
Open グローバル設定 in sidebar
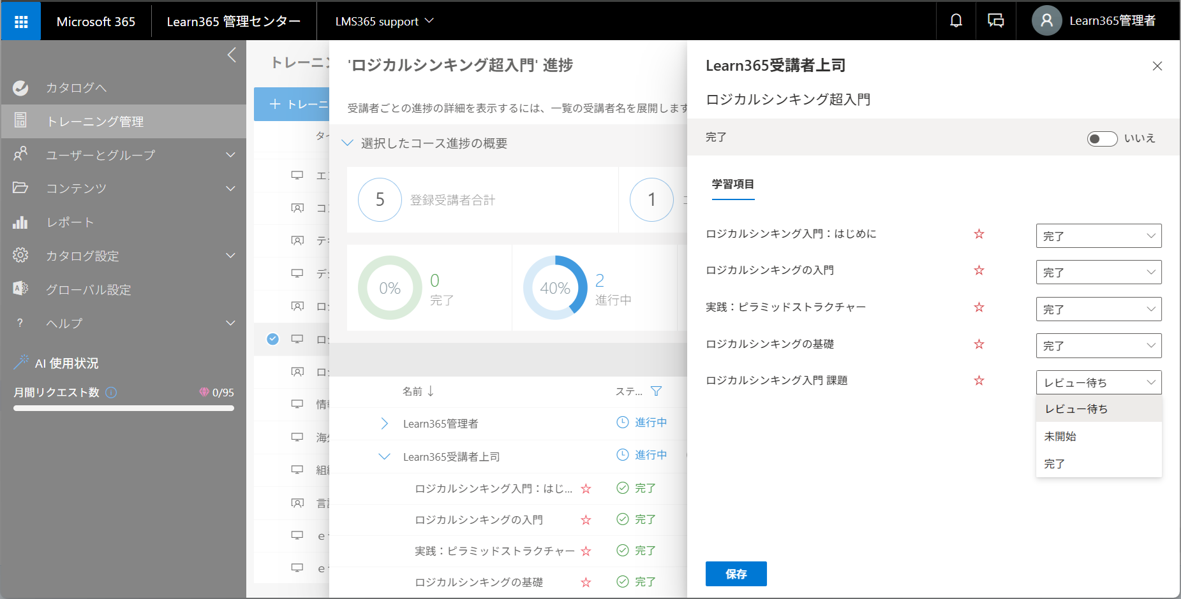coord(124,289)
